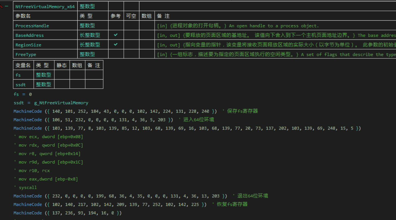Place cursor on 'ssdt = g_NtFreeVirtualMemory' line
396x220 pixels.
(x=51, y=103)
